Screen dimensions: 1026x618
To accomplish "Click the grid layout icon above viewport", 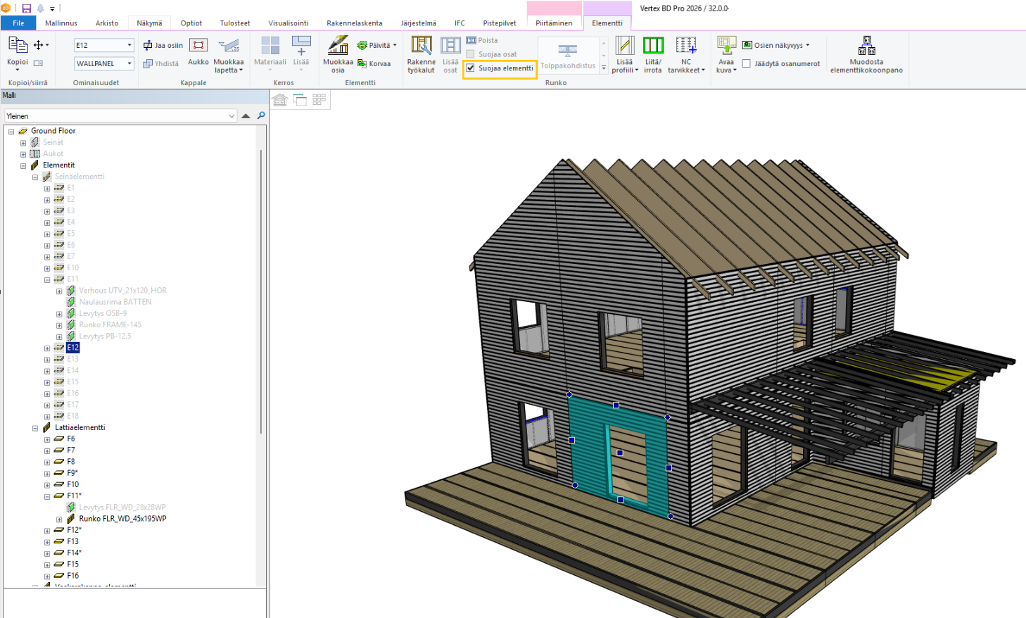I will tap(319, 100).
